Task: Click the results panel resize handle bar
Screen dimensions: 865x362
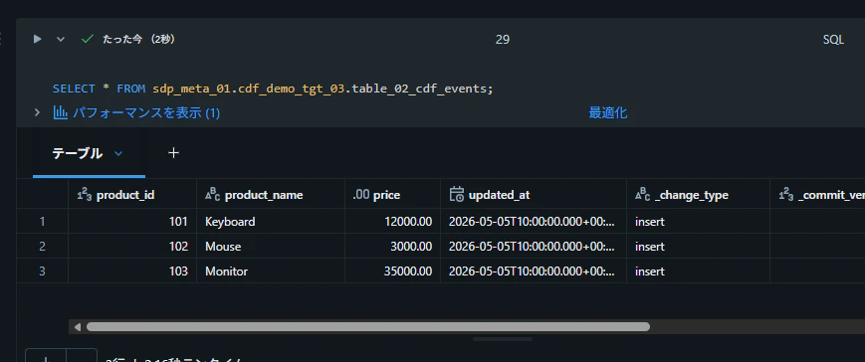Action: tap(502, 339)
